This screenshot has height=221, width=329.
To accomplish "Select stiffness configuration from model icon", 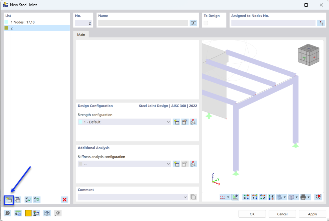I will [193, 164].
